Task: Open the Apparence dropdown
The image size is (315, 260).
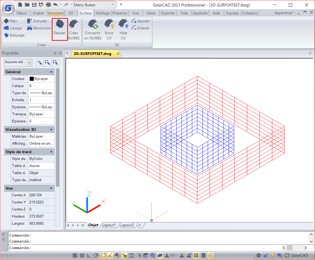Action: click(x=284, y=13)
